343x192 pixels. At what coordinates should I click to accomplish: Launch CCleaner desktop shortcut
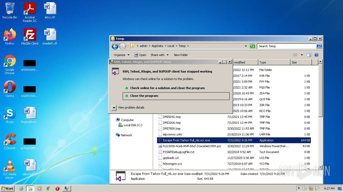(x=10, y=141)
